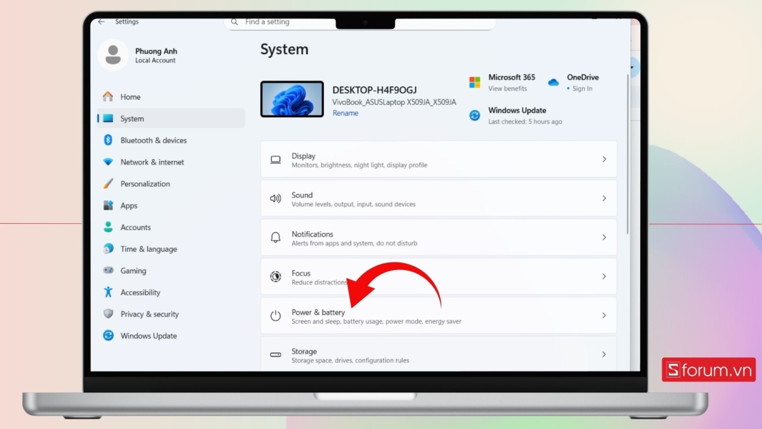
Task: Click the Windows Update sidebar icon
Action: 108,336
